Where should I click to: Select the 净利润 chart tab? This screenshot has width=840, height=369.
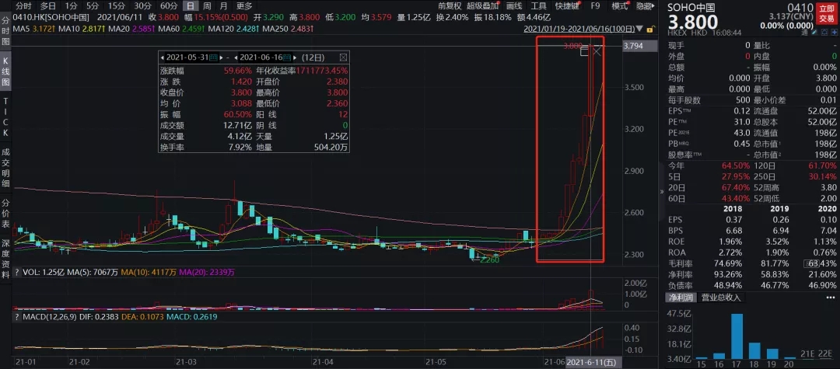click(x=681, y=298)
